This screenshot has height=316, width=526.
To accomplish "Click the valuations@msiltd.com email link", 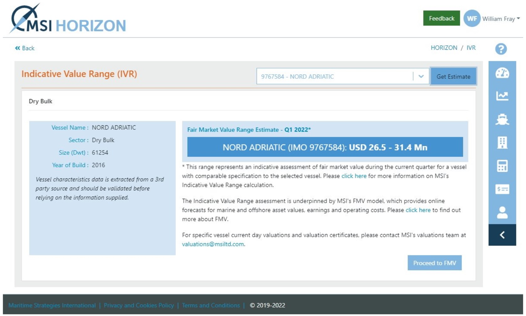I will click(213, 244).
